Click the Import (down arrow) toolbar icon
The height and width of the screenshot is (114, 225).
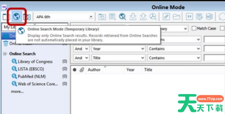(133, 17)
